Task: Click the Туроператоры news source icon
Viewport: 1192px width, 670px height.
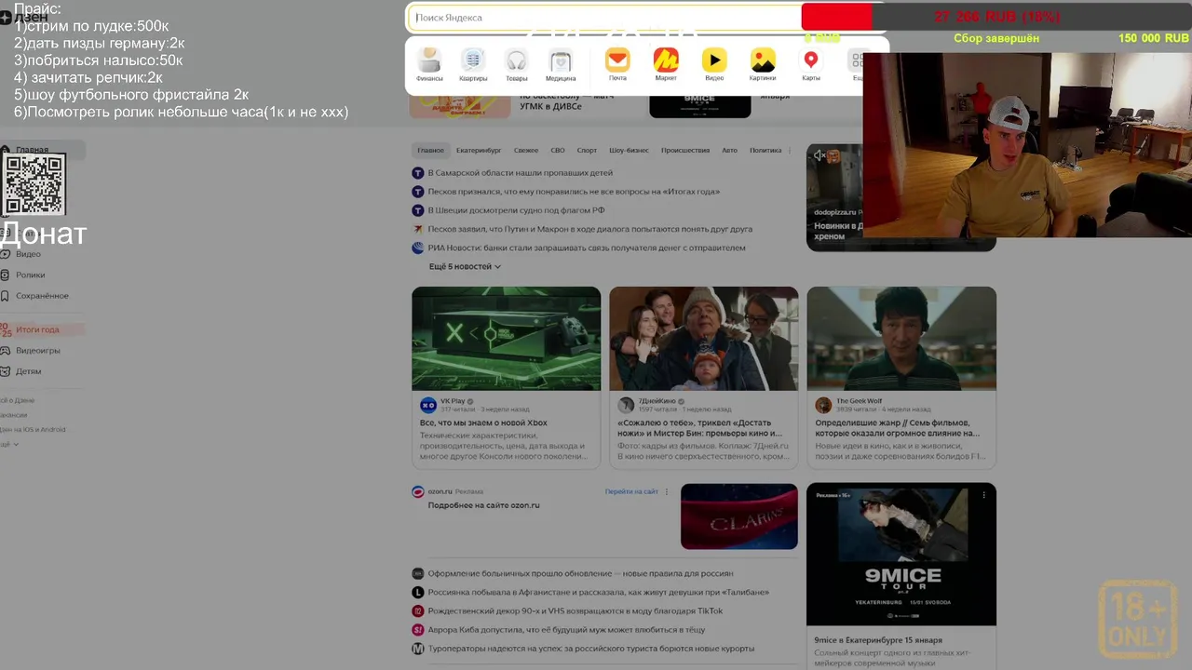Action: pyautogui.click(x=418, y=649)
